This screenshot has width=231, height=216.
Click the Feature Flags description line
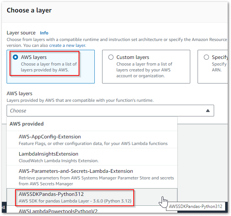[x=93, y=144]
